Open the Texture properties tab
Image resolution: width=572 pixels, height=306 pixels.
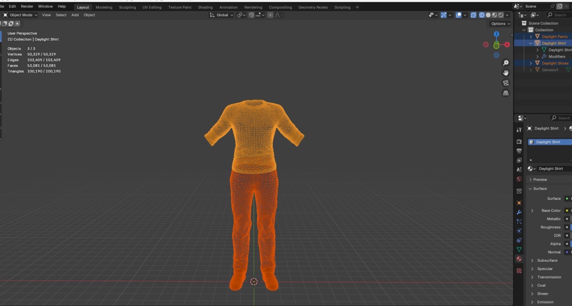click(519, 271)
